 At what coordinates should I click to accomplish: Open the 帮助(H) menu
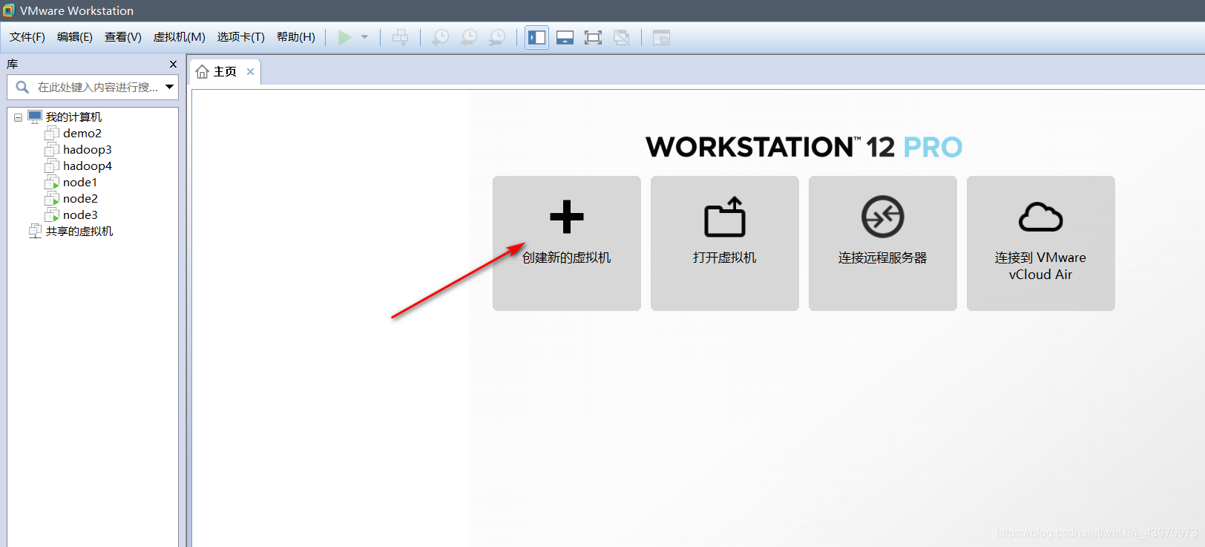click(x=296, y=37)
